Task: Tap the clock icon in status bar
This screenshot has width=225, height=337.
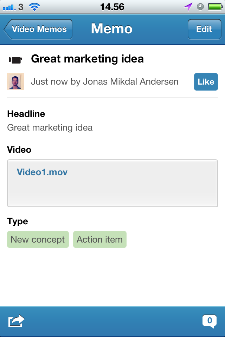Action: tap(200, 7)
